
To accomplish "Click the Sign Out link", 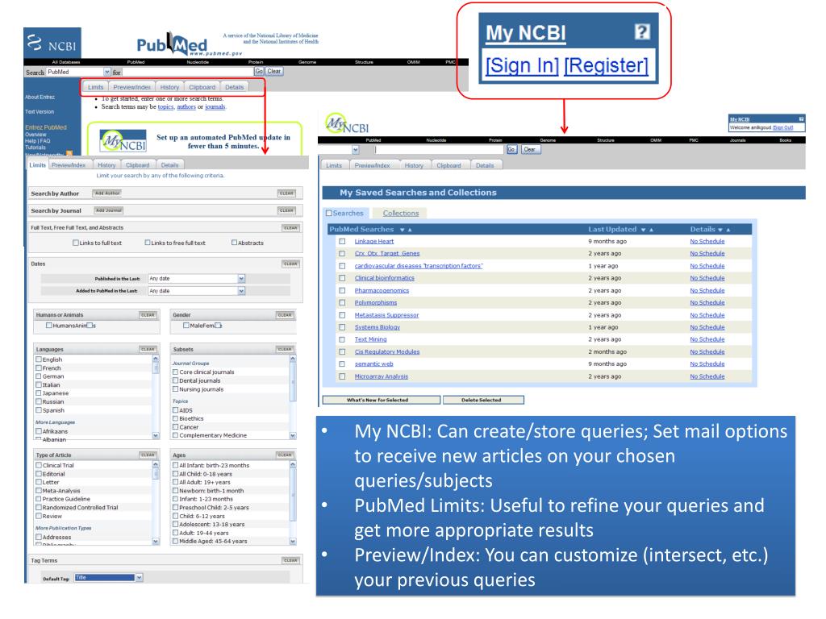I will click(x=782, y=127).
